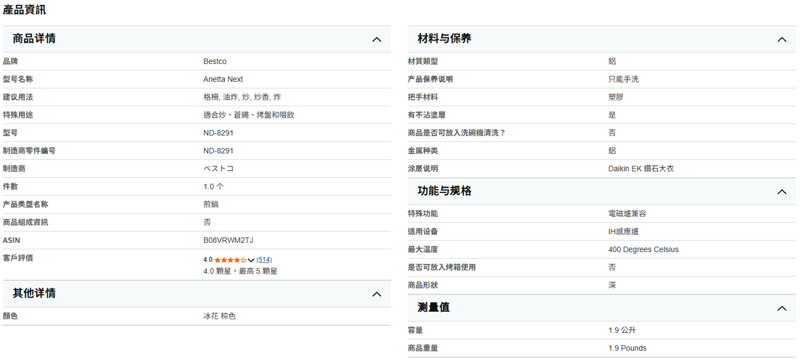Click the 客戶評價 row label
Image resolution: width=801 pixels, height=364 pixels.
coord(18,258)
